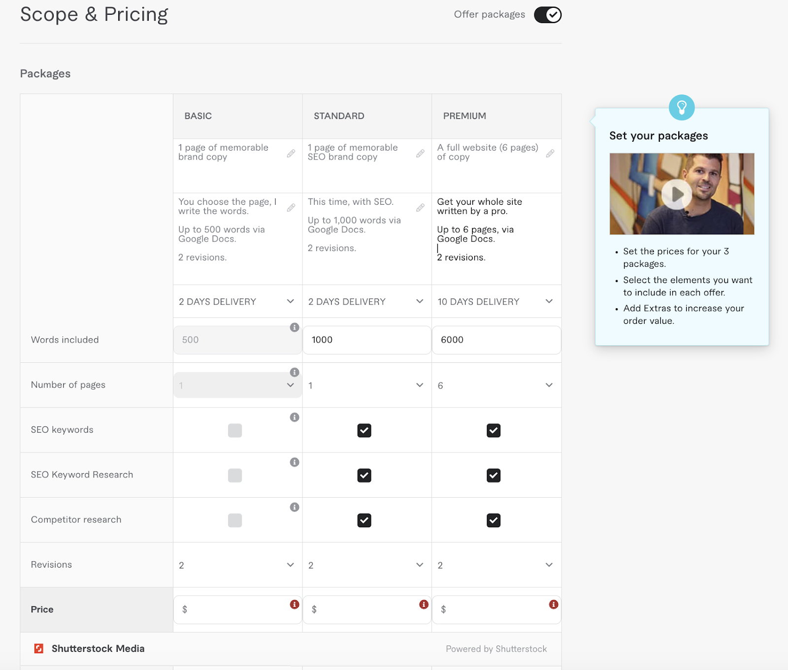
Task: Click the info icon above Basic words included
Action: click(x=295, y=326)
